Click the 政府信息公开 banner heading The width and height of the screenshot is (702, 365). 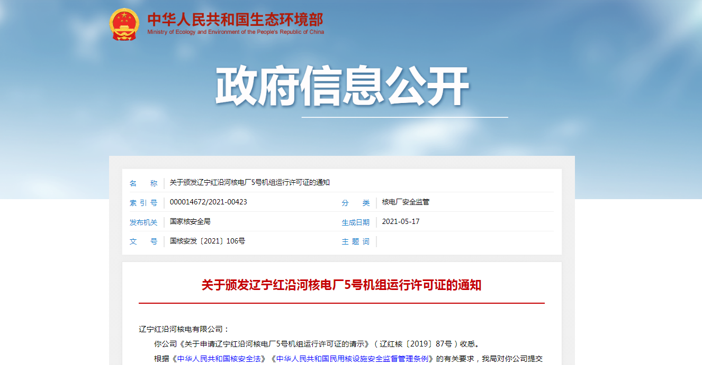(342, 87)
